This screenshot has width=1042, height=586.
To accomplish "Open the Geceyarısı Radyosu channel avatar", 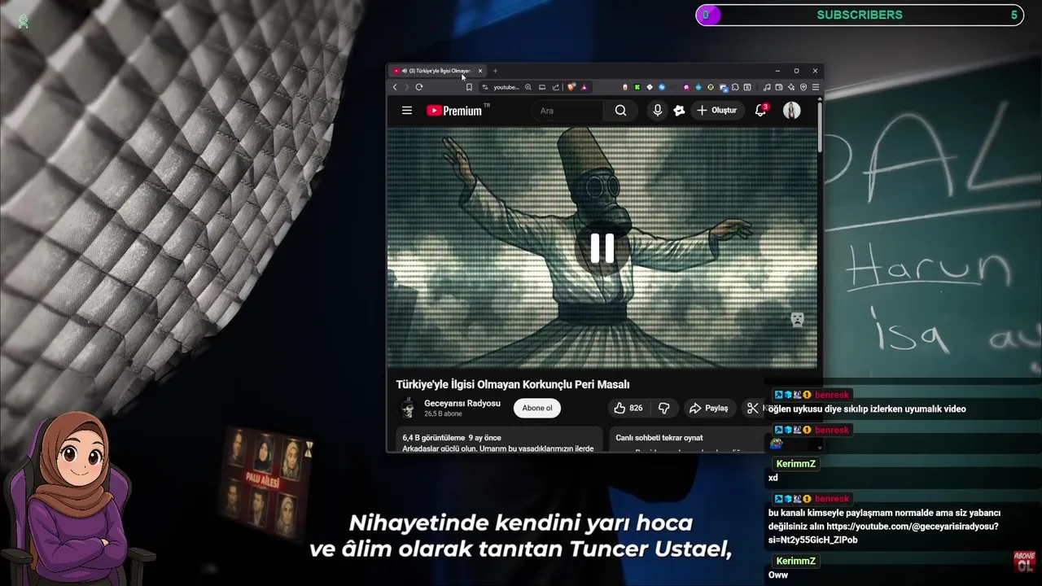I will pyautogui.click(x=408, y=408).
